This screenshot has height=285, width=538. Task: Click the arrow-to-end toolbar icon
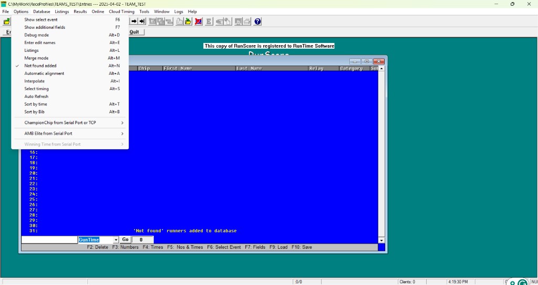pos(142,21)
